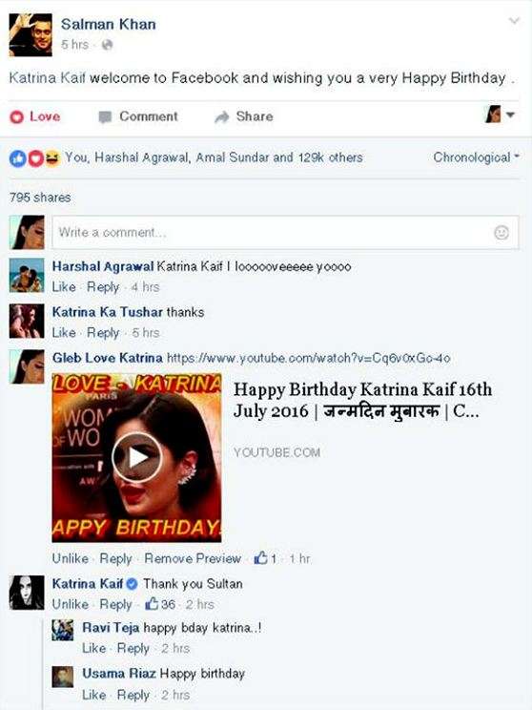Viewport: 532px width, 710px height.
Task: Open the Chronological sort dropdown
Action: coord(476,157)
